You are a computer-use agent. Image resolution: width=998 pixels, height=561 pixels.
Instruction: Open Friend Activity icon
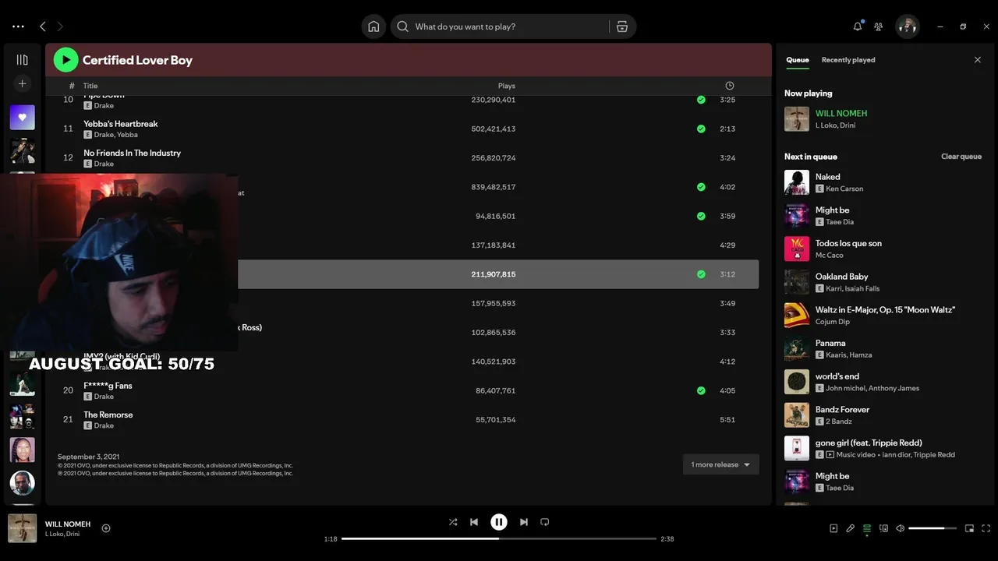(879, 26)
